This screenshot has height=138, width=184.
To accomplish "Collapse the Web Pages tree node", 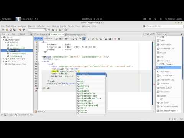I will 3,40.
